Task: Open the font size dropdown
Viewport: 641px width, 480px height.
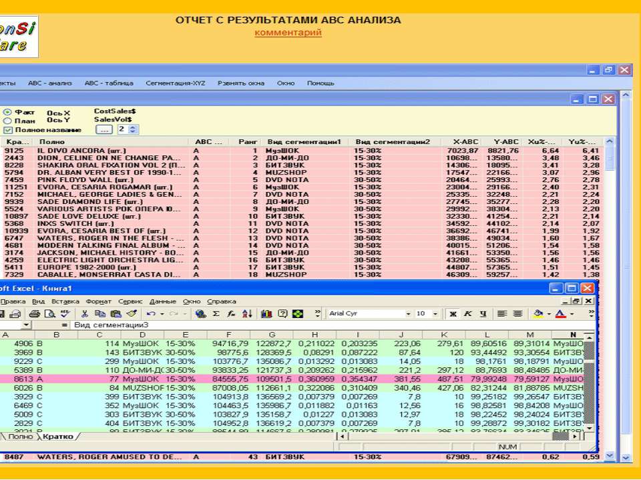Action: 435,313
